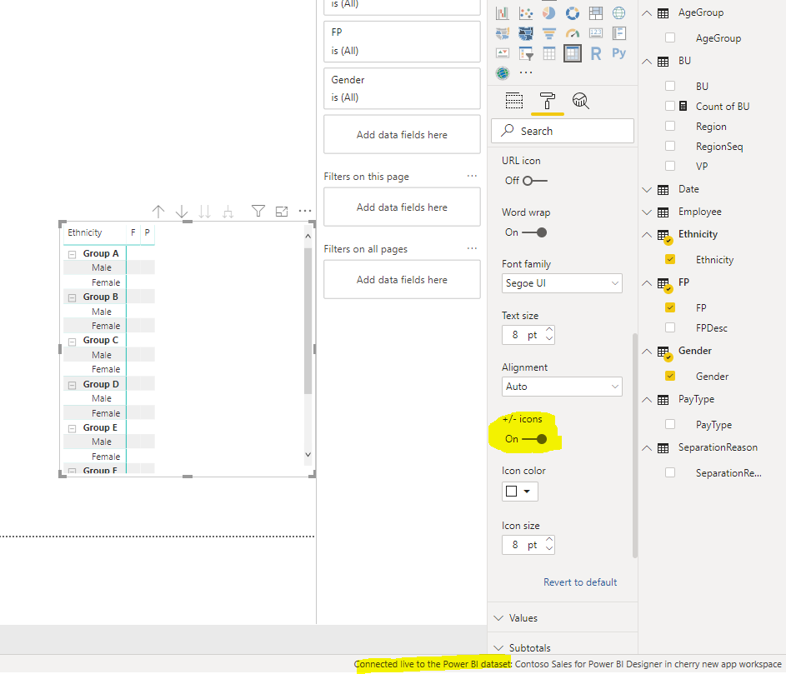Select the treemap visual icon
The height and width of the screenshot is (674, 786).
tap(595, 13)
